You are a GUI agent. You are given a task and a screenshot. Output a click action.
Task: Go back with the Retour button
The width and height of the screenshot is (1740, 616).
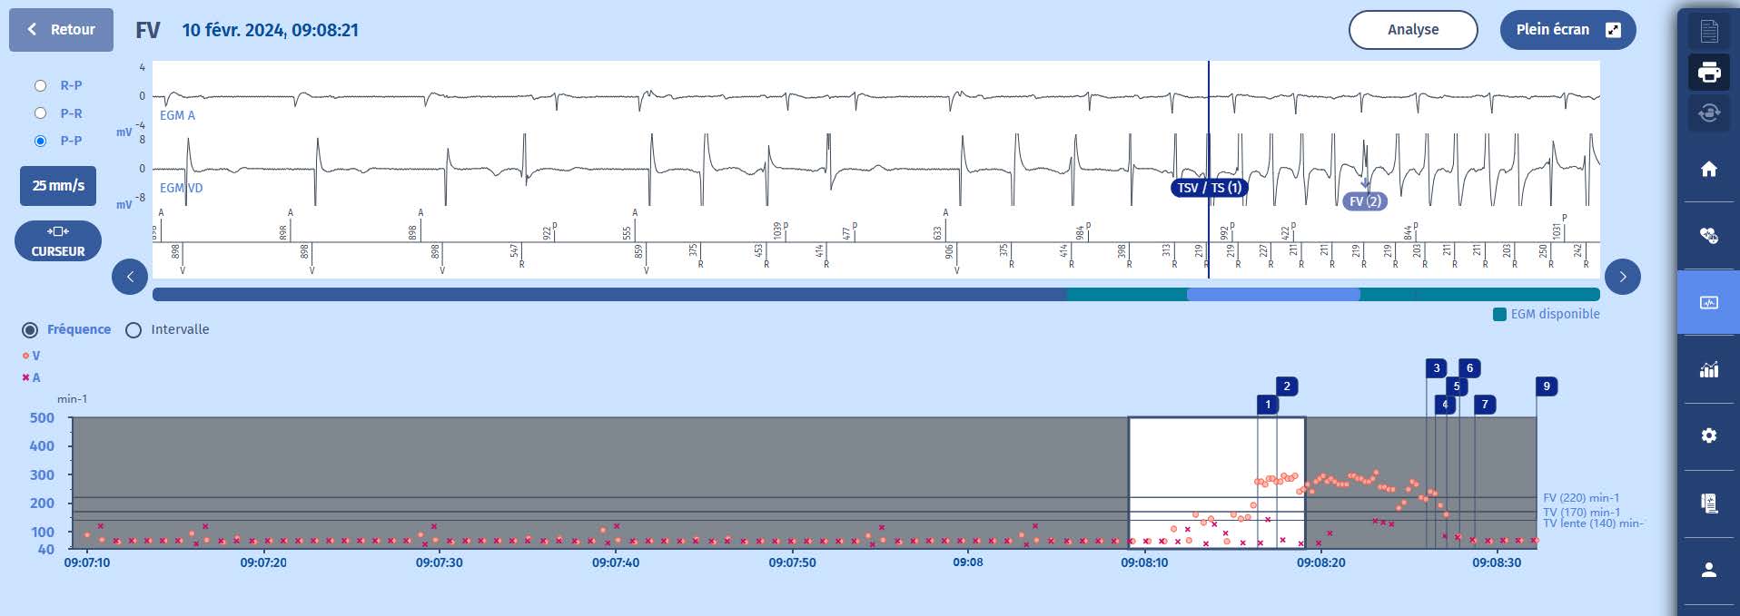pos(61,29)
